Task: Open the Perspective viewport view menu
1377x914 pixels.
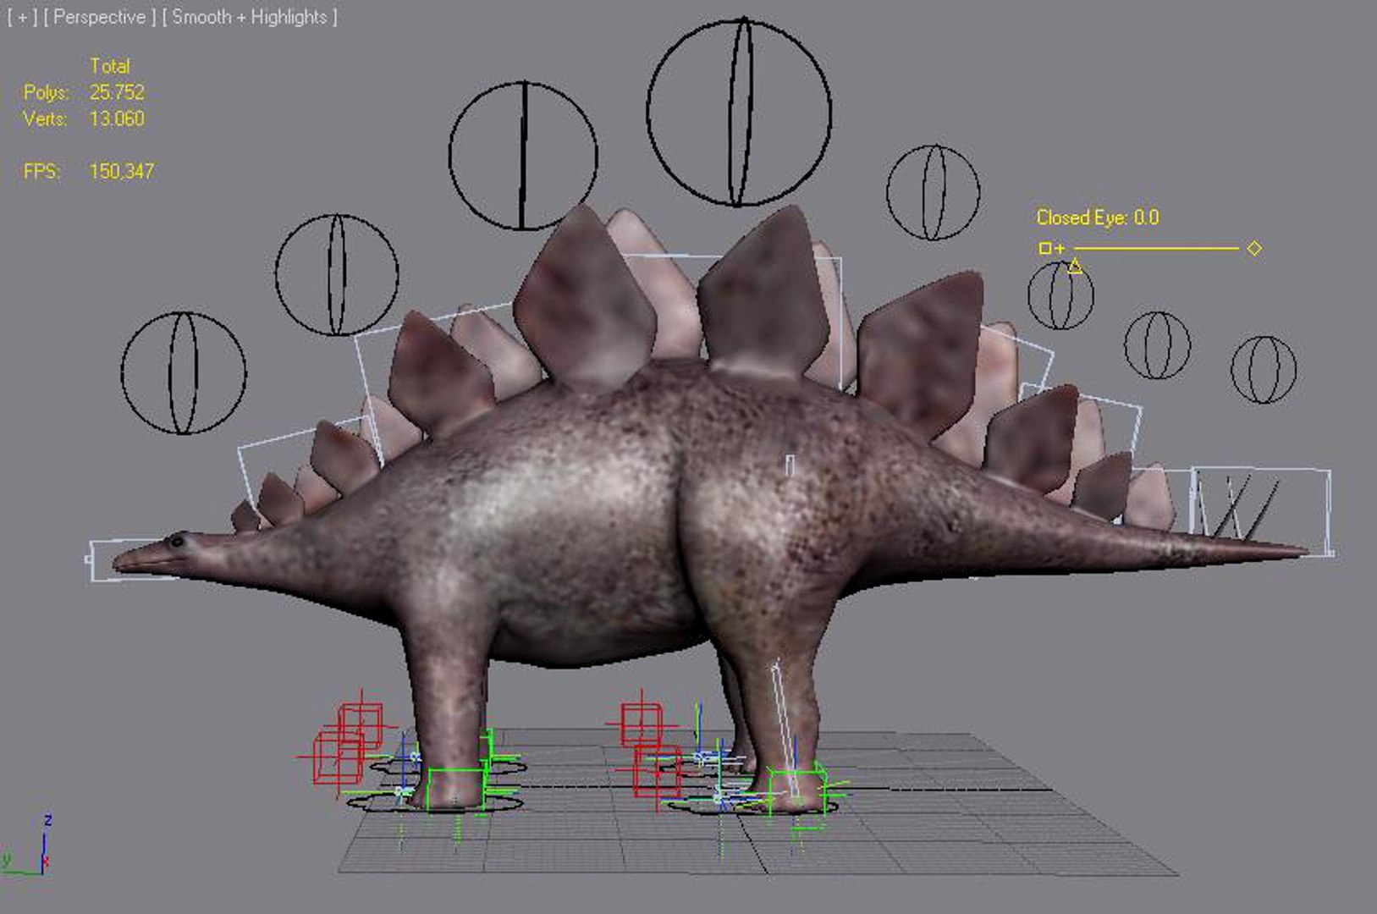Action: [x=99, y=18]
